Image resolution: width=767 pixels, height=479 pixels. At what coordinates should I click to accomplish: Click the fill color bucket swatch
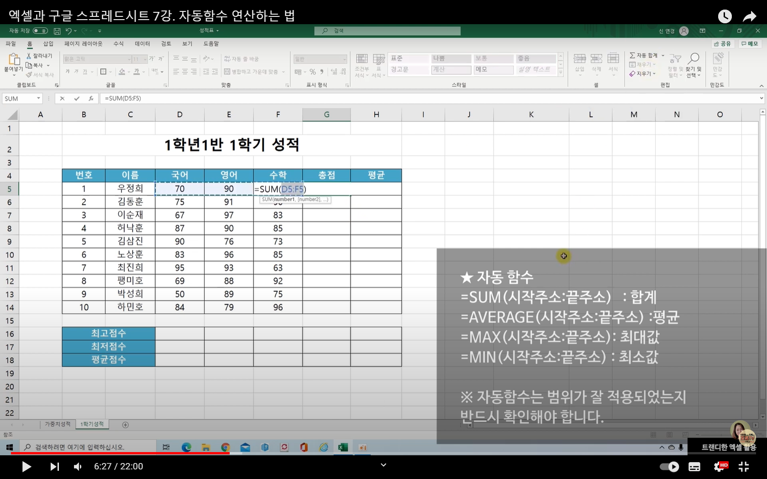122,72
